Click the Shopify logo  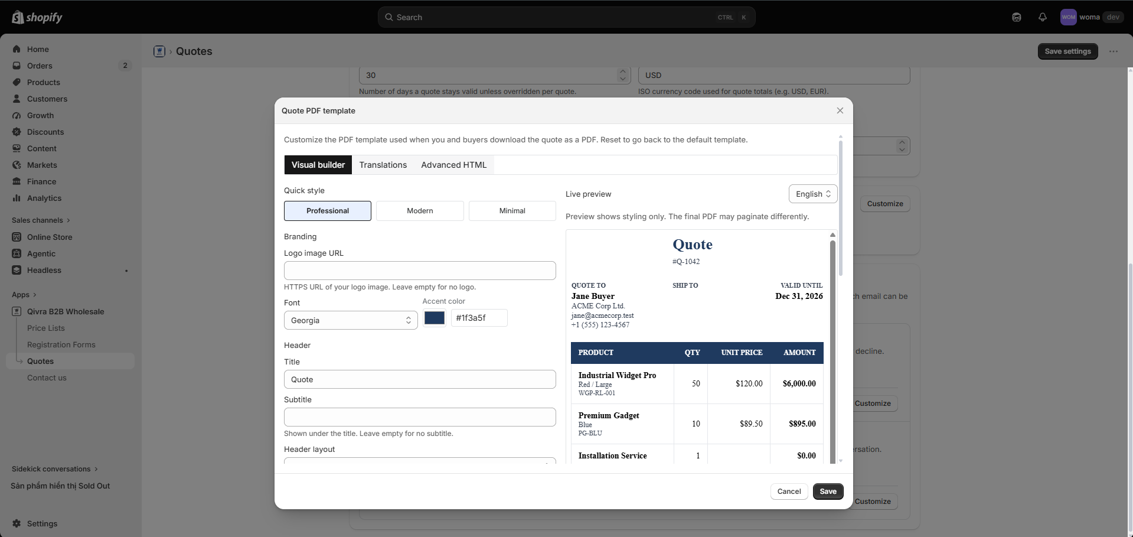point(37,17)
